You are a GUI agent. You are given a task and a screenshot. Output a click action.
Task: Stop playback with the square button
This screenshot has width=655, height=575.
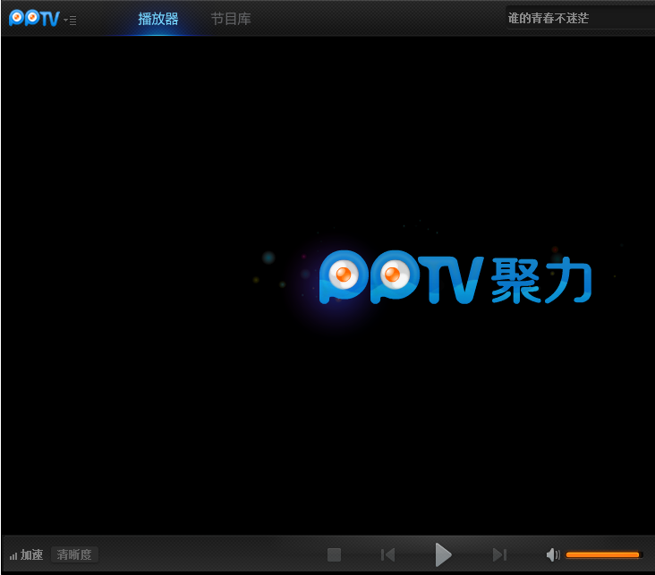pos(334,555)
